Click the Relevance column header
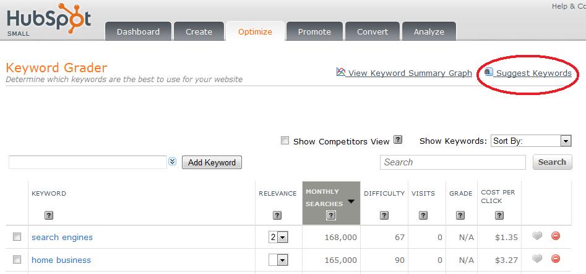Viewport: 586px width, 274px height. click(278, 194)
